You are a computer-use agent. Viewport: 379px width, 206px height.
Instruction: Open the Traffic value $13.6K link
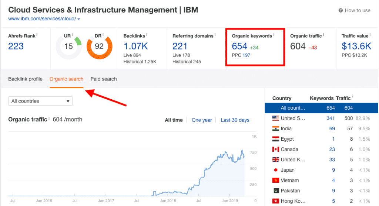[356, 46]
